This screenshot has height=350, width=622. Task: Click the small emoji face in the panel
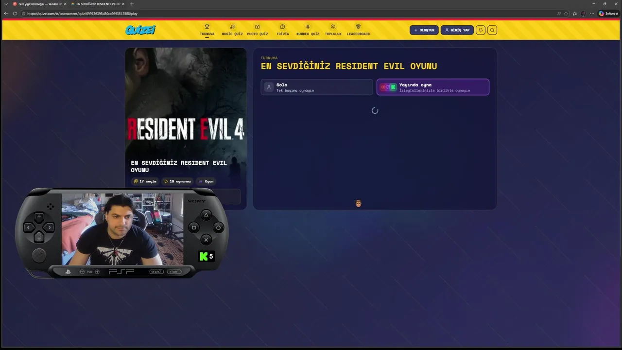358,204
